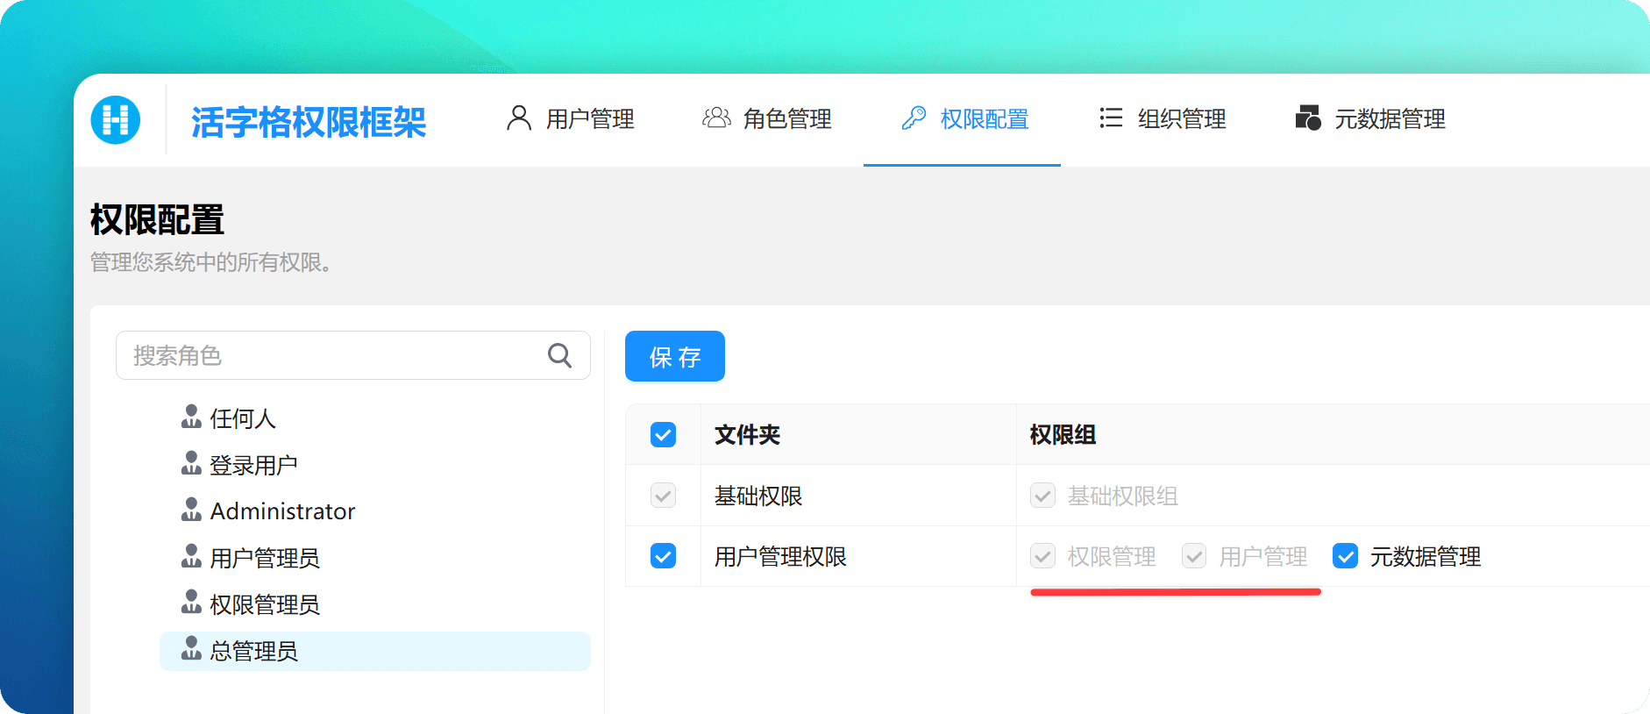Click the 用户管理权限 folder name cell
The height and width of the screenshot is (714, 1650).
point(780,557)
